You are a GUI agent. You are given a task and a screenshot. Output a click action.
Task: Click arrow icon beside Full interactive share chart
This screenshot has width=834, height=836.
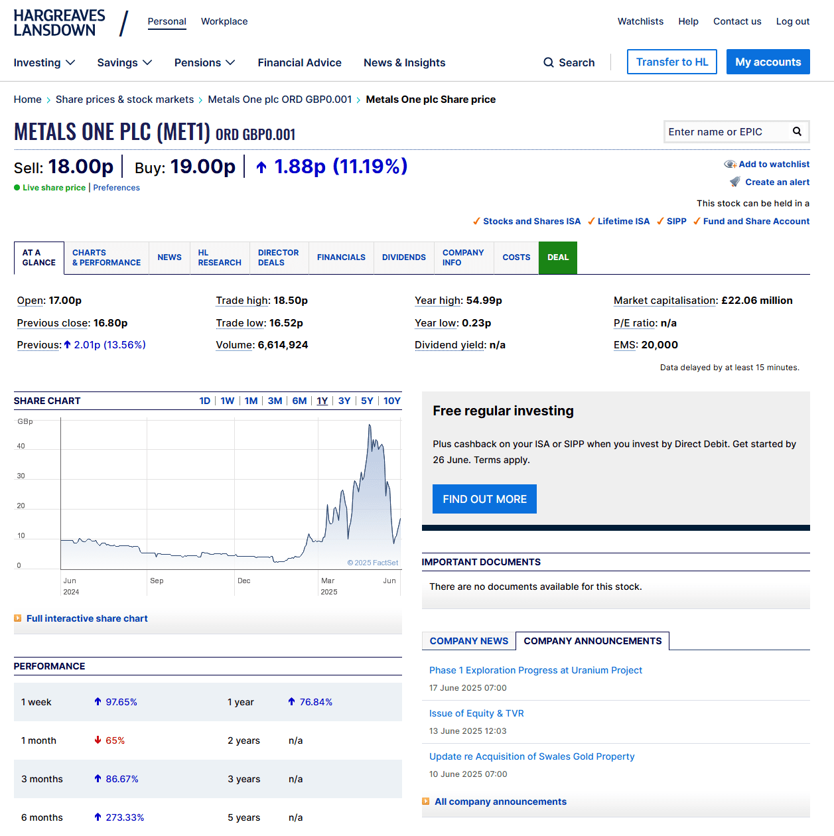18,618
